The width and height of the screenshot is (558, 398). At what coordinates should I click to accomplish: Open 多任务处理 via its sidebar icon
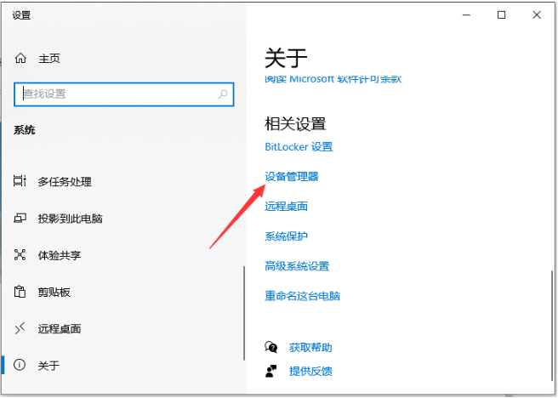(x=20, y=181)
